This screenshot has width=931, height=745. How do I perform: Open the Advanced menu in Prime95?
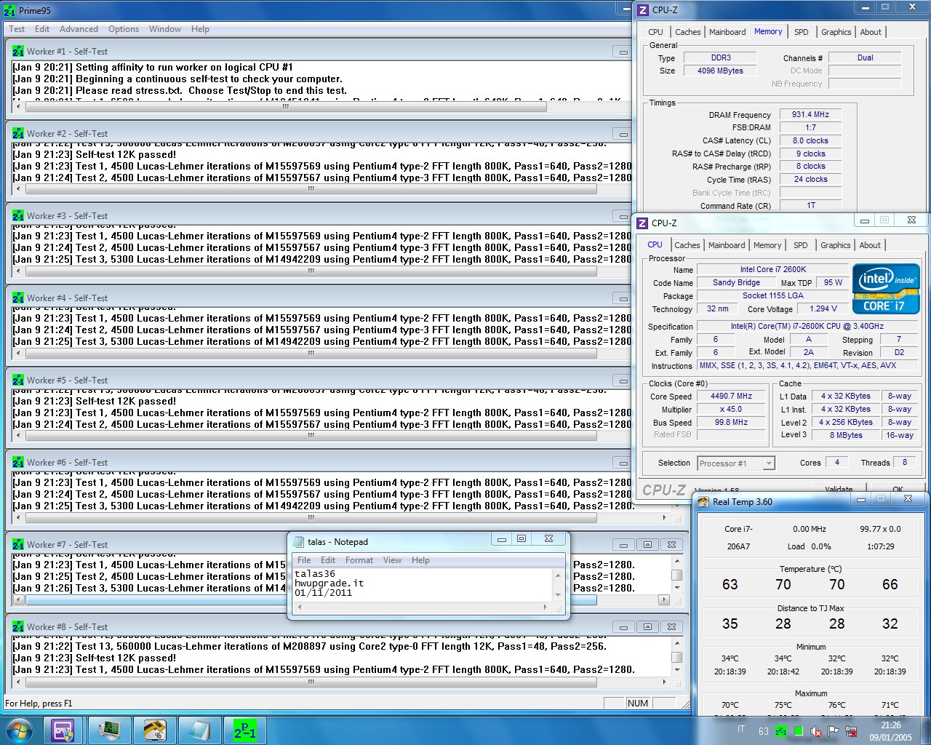(x=79, y=29)
